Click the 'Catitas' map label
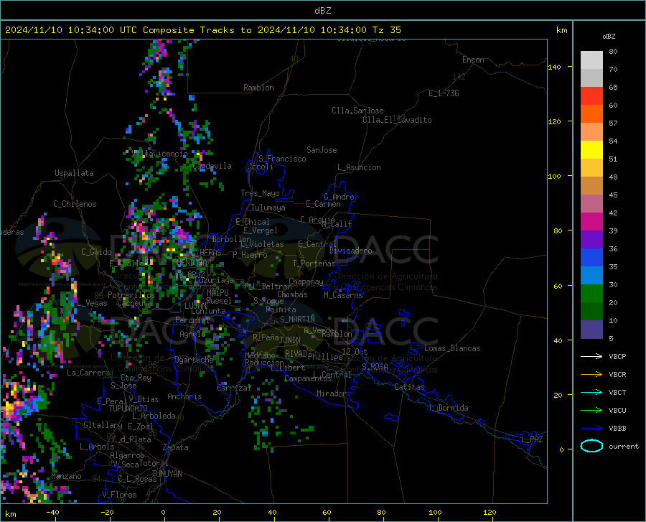 (x=409, y=387)
